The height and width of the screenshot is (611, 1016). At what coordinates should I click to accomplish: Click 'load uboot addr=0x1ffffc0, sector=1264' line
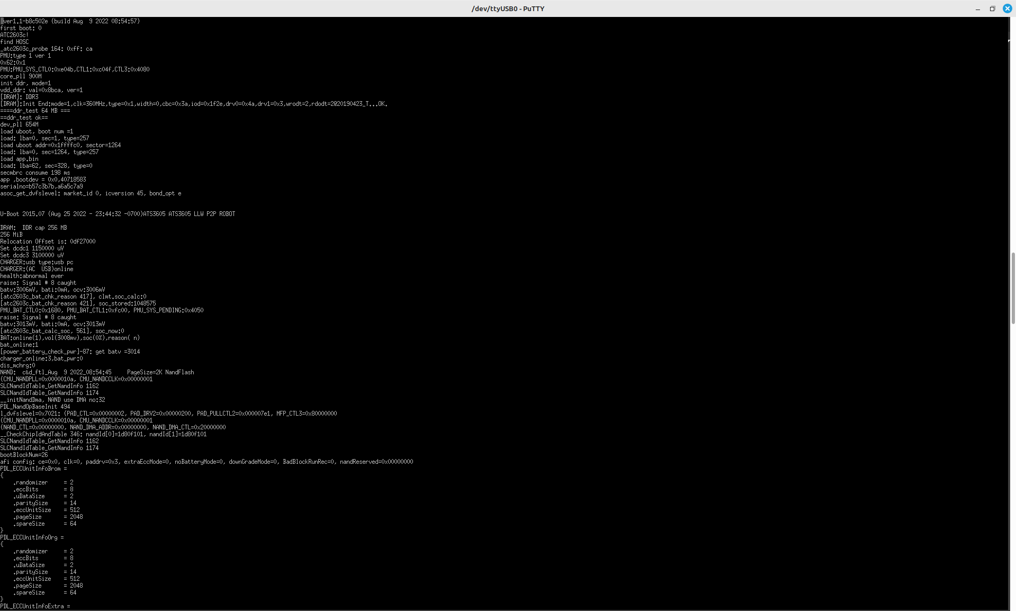[60, 145]
